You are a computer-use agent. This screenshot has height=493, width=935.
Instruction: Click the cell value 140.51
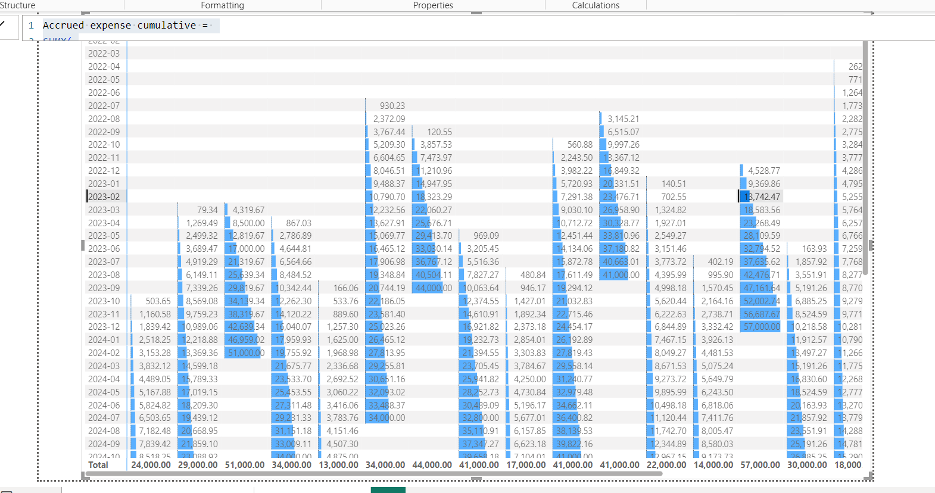coord(674,184)
